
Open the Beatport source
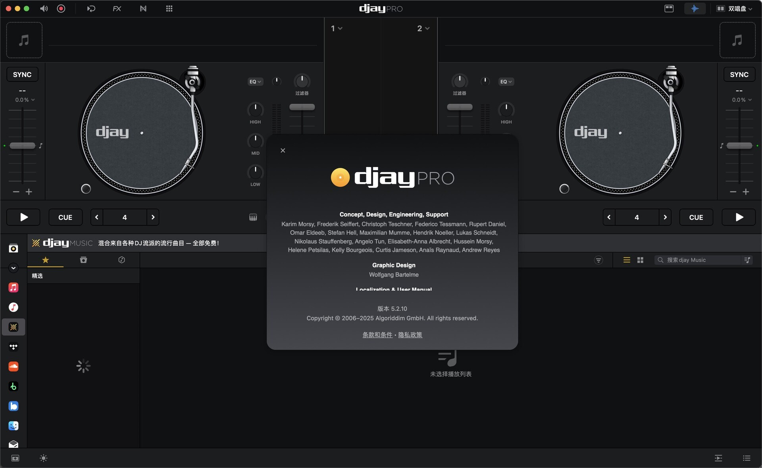click(13, 386)
